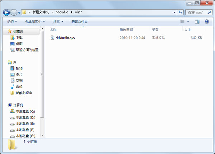This screenshot has width=215, height=154.
Task: Close the Explorer window
Action: [x=207, y=3]
